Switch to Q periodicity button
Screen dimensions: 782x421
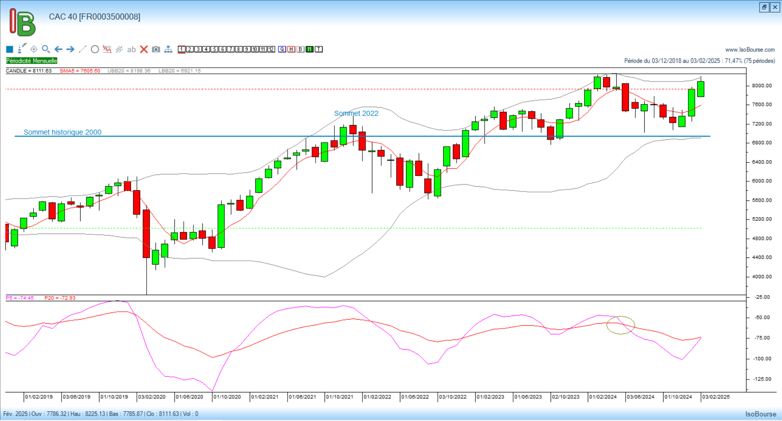(282, 49)
